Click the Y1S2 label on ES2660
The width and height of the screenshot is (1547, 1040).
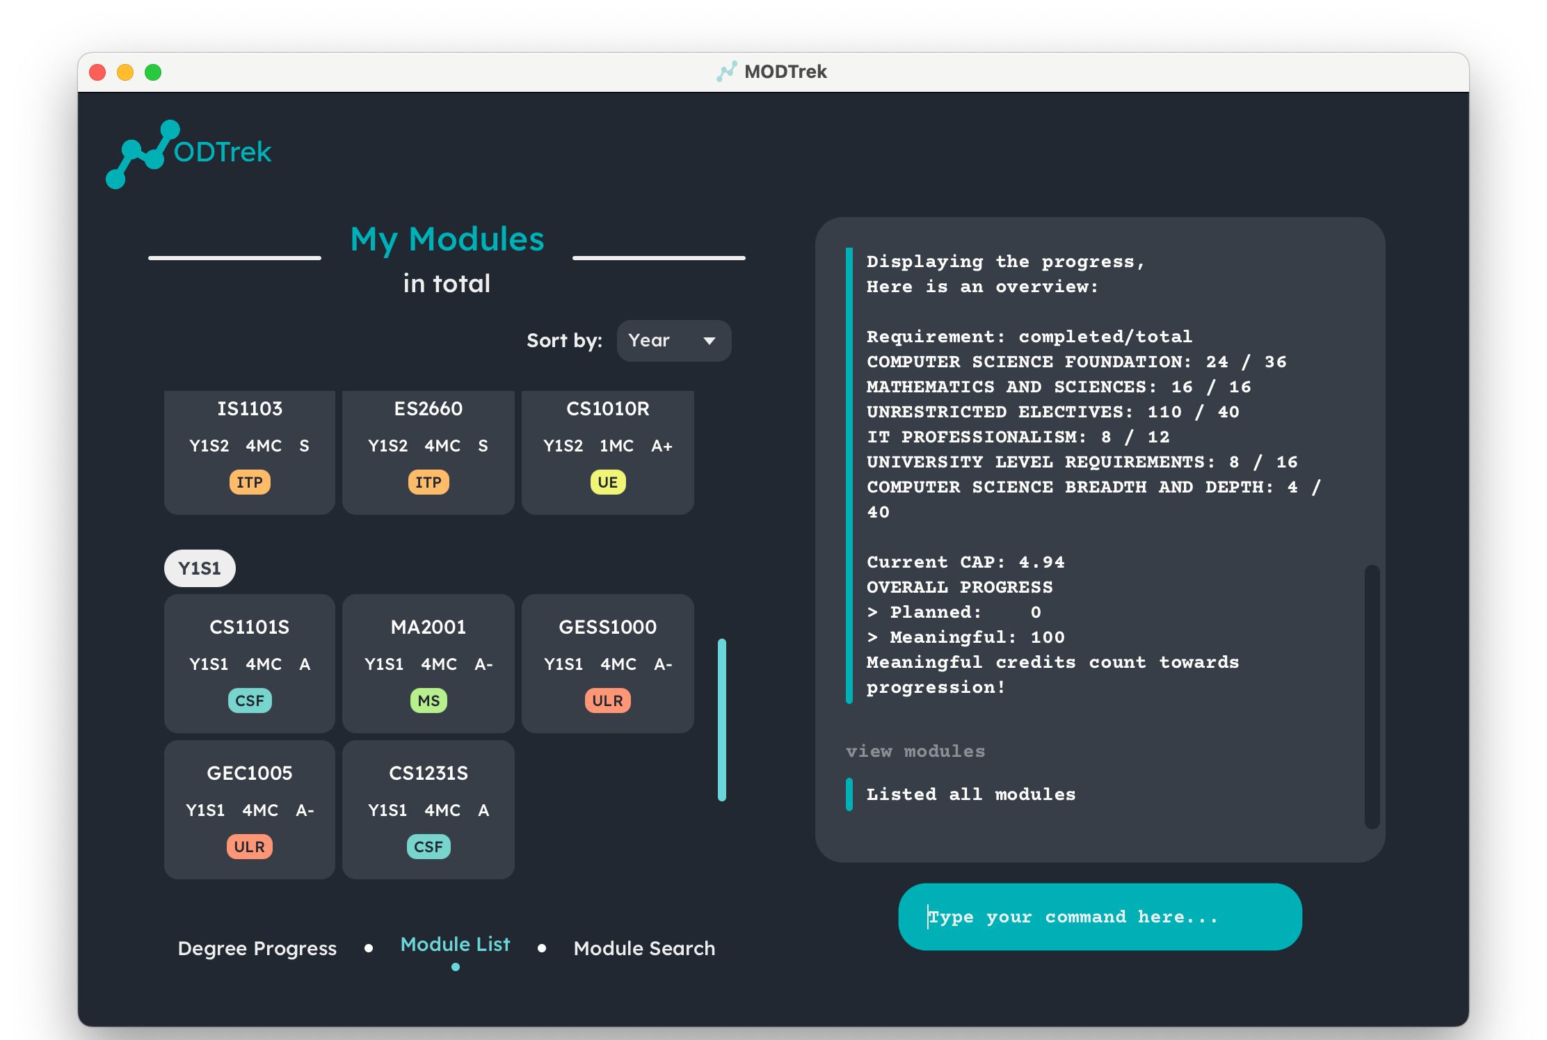pos(387,446)
